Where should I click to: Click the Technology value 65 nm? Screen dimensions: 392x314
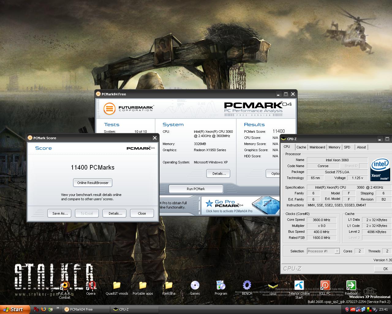[x=315, y=178]
